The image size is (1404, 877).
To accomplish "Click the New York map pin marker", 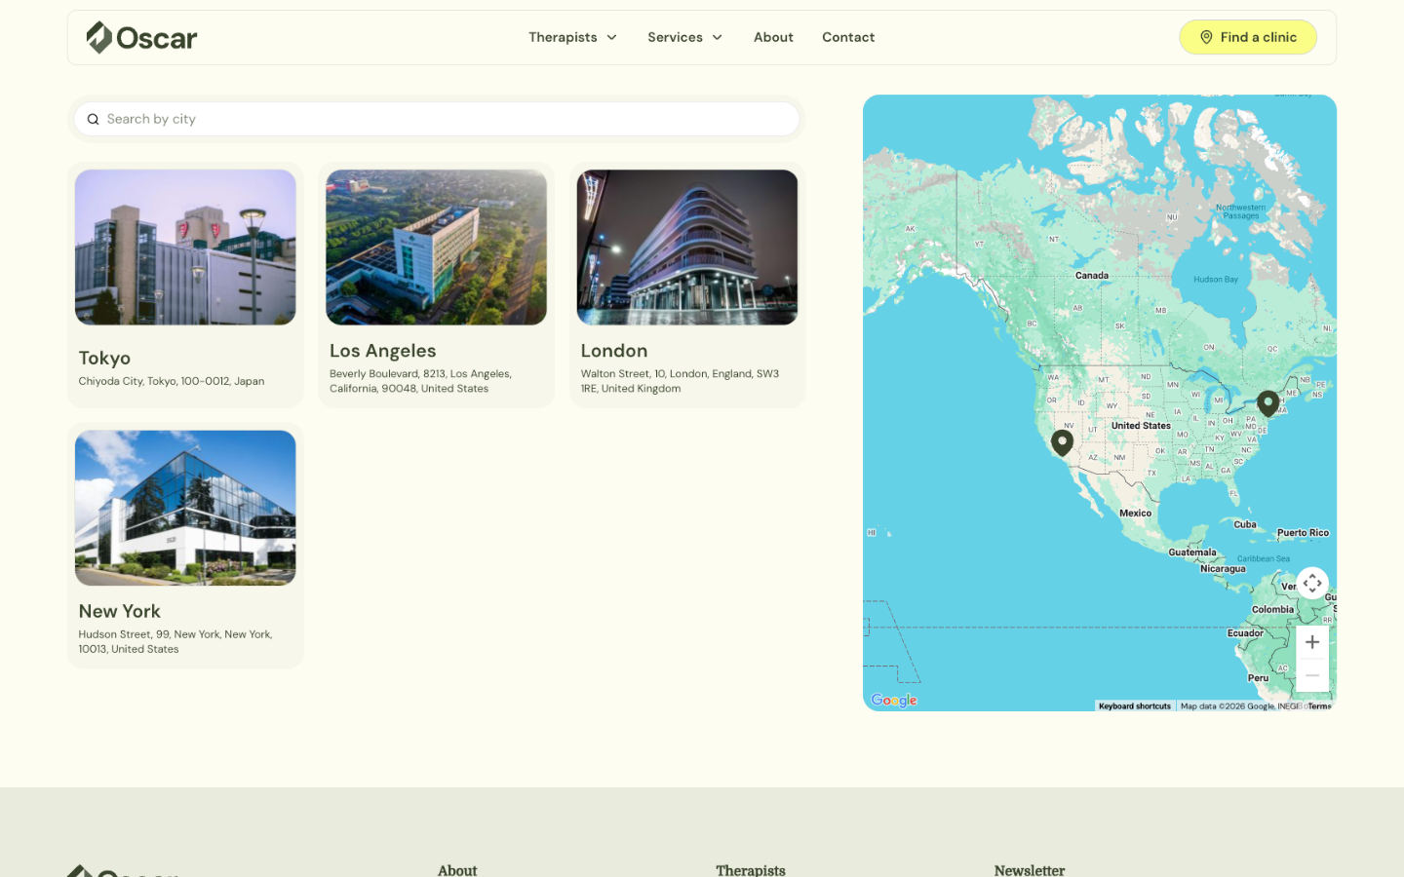I will pyautogui.click(x=1267, y=402).
